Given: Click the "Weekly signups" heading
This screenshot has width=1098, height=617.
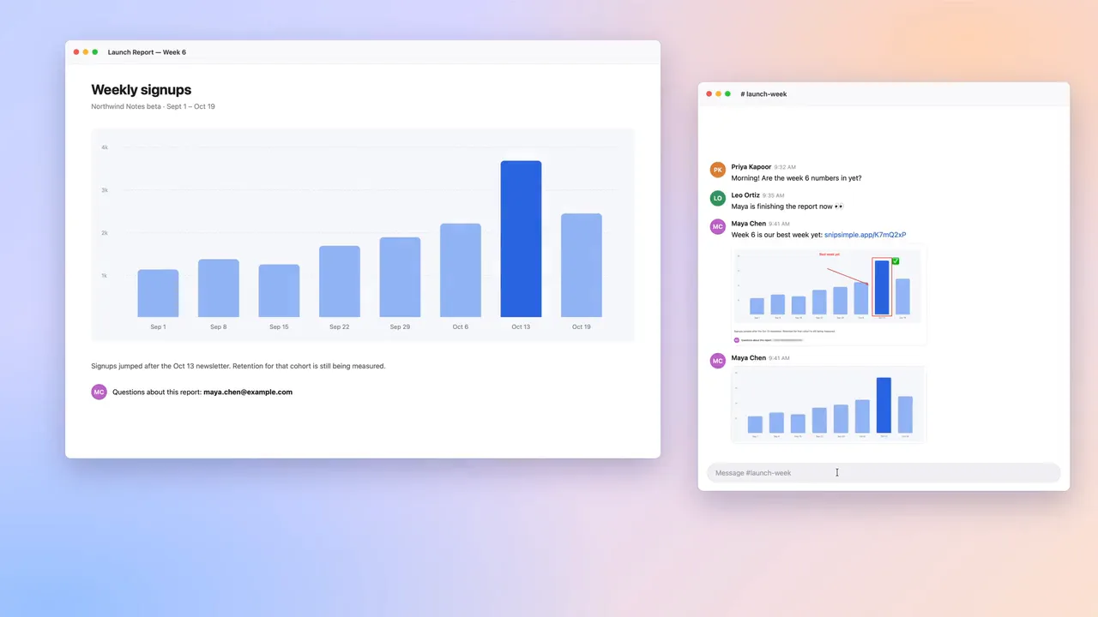Looking at the screenshot, I should tap(142, 90).
